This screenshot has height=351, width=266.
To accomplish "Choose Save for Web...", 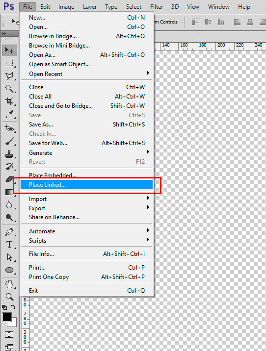I will pos(86,143).
